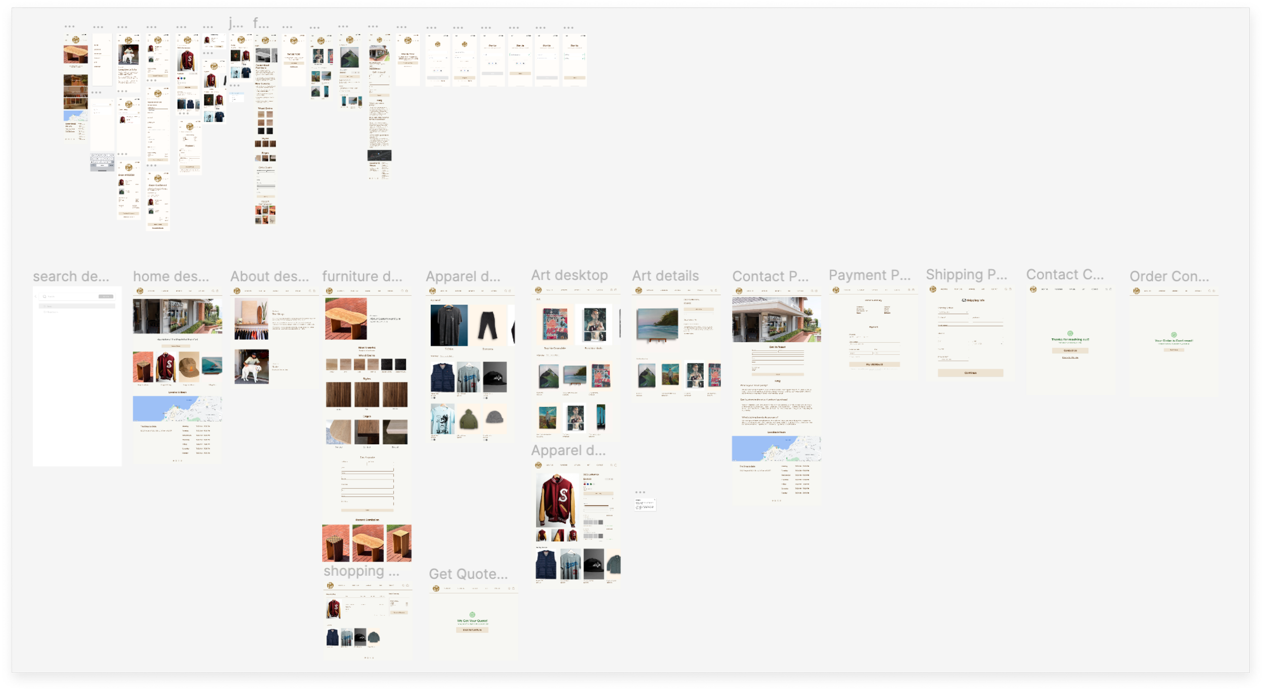
Task: Select the 'Art details' frame label
Action: pos(665,276)
